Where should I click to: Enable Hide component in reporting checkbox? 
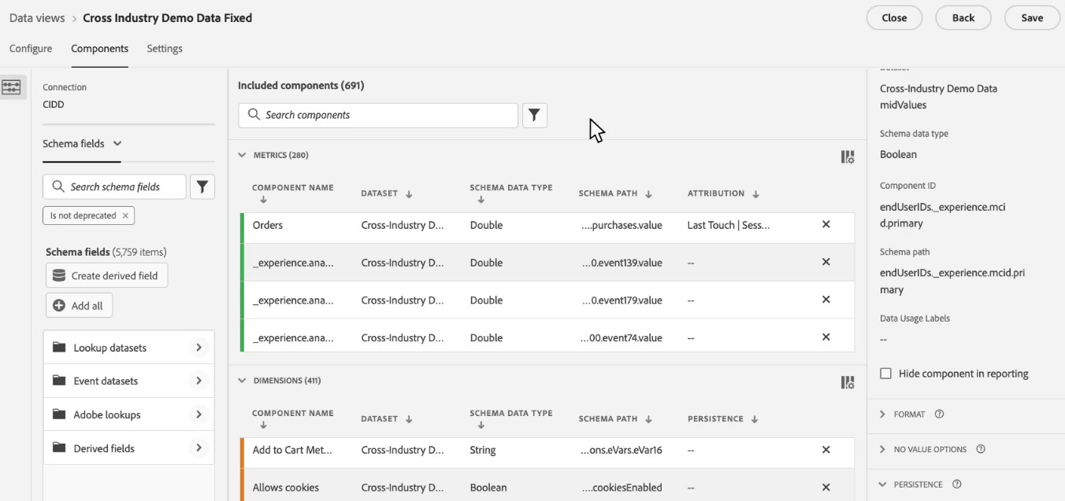click(x=885, y=374)
